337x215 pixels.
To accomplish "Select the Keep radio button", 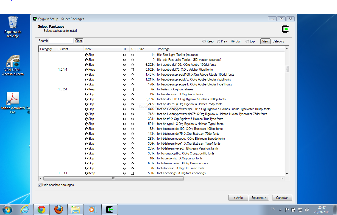I will (x=204, y=42).
